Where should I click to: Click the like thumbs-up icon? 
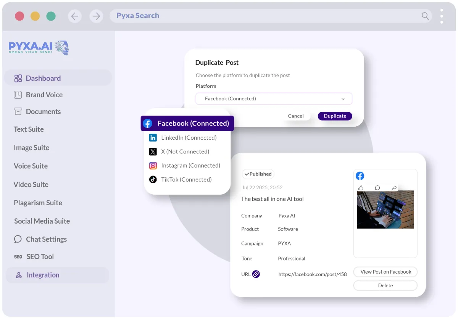[x=361, y=188]
